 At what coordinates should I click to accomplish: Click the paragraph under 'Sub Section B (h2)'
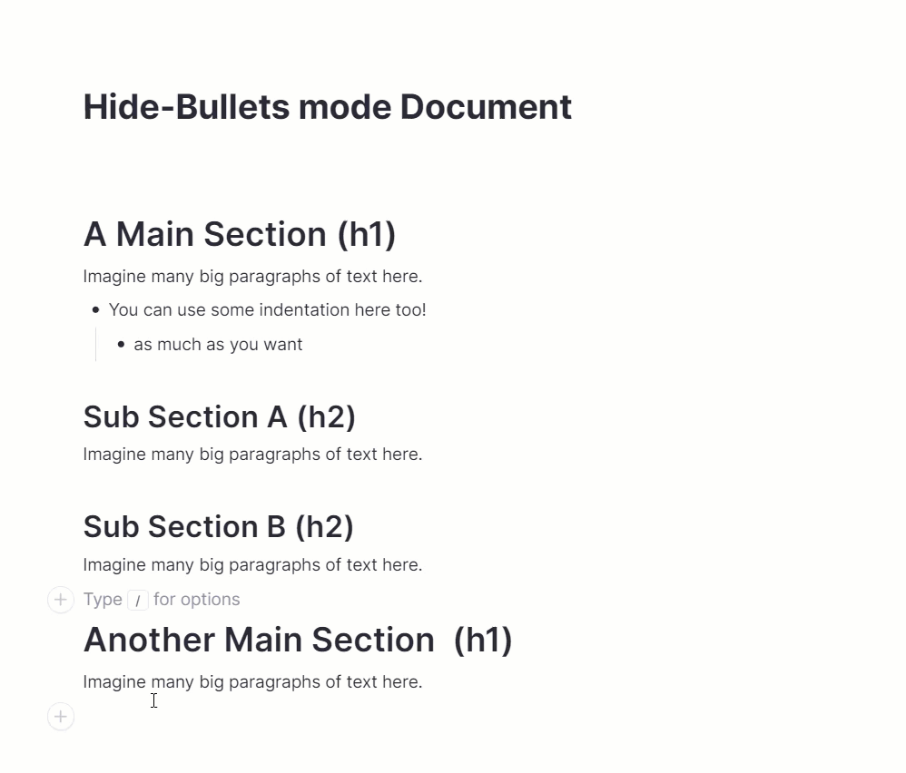pyautogui.click(x=252, y=565)
